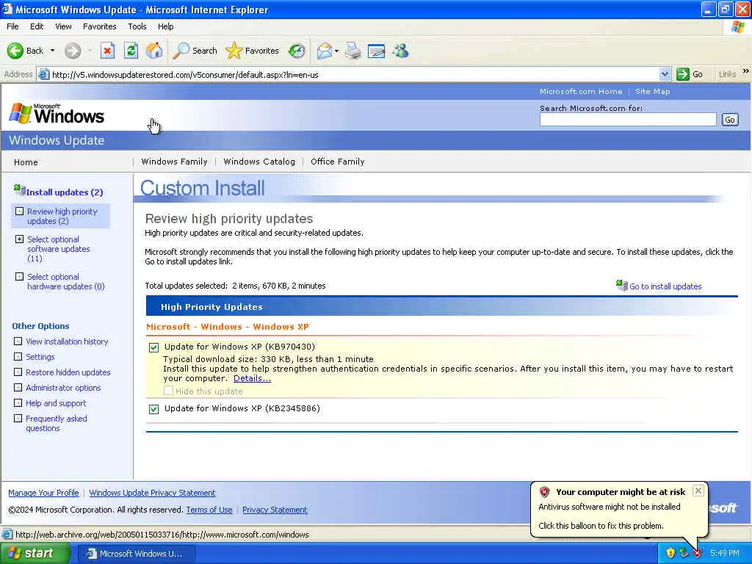Screen dimensions: 752x564
Task: Click Site Map link
Action: click(x=652, y=91)
